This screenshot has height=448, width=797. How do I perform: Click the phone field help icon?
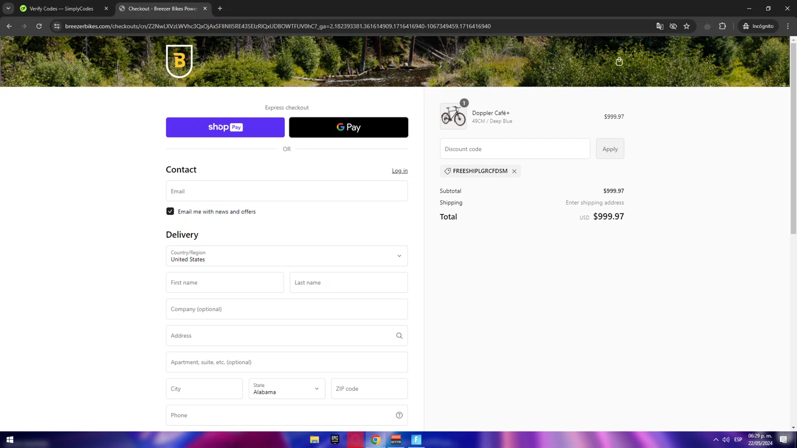(399, 415)
